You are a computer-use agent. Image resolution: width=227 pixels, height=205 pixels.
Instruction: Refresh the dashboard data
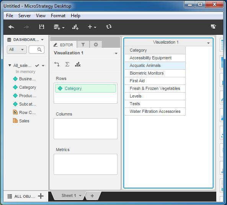pyautogui.click(x=109, y=27)
